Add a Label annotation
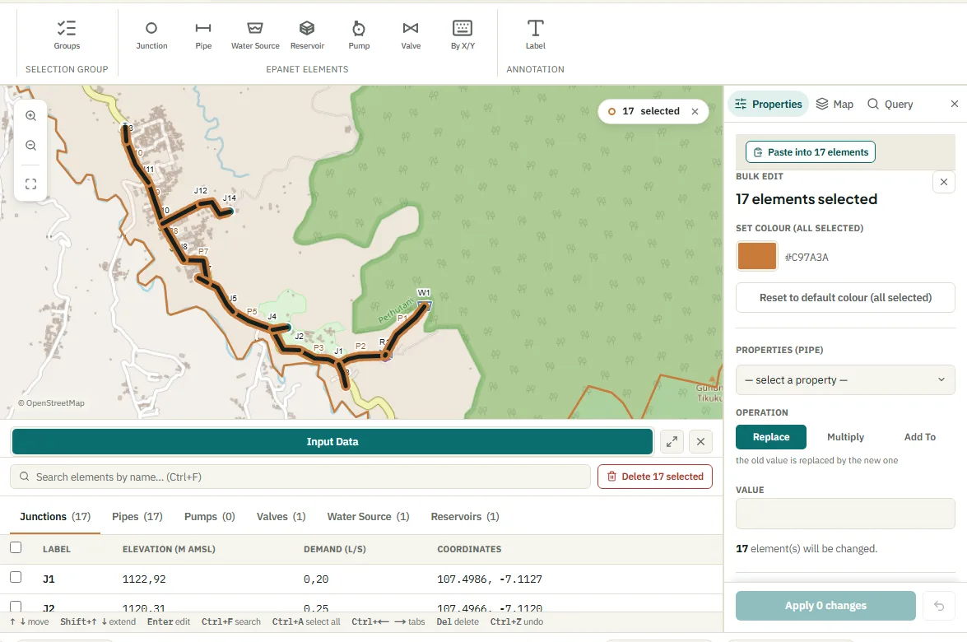This screenshot has width=967, height=642. pyautogui.click(x=535, y=35)
